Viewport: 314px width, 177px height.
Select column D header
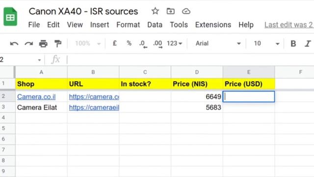click(197, 72)
